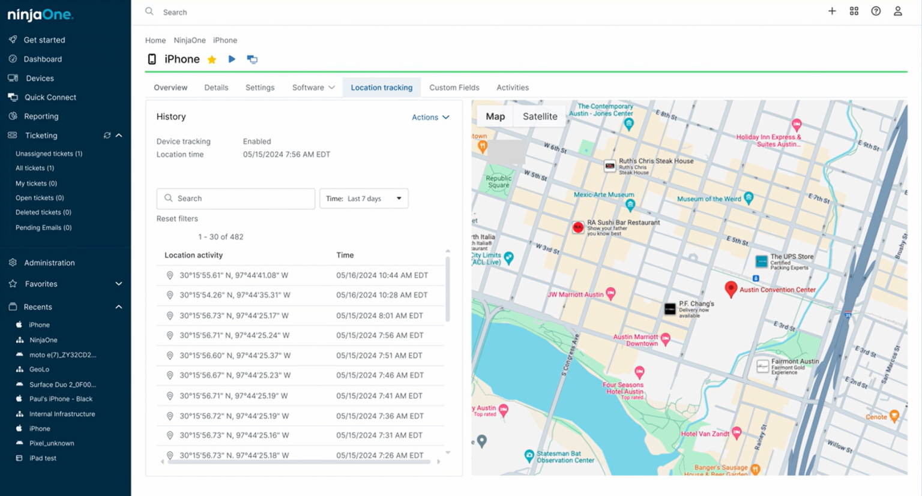Open the help question mark icon
Screen dimensions: 922x496
coord(876,11)
